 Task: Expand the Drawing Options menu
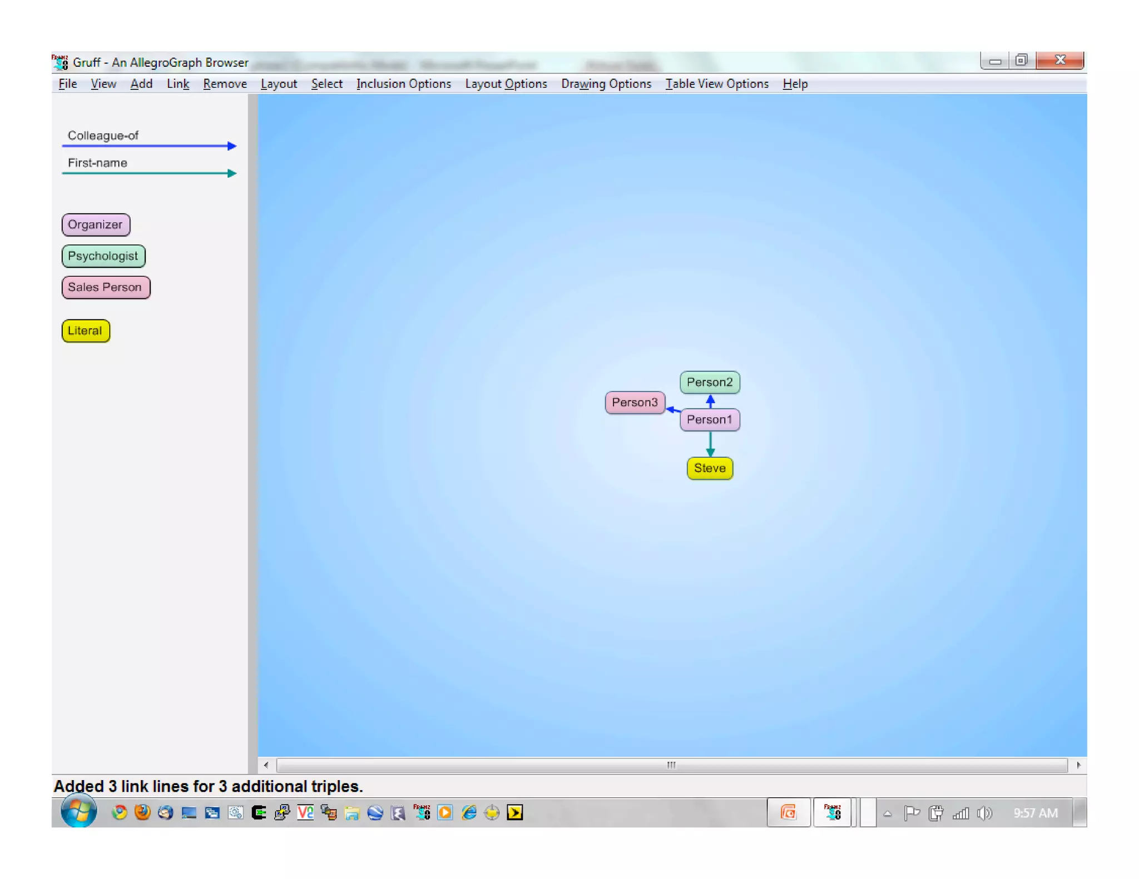click(x=606, y=84)
